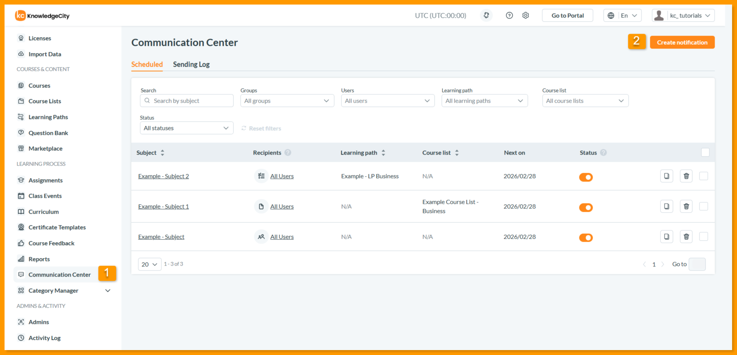Check the Example - Subject 2 row checkbox
The width and height of the screenshot is (737, 355).
704,176
